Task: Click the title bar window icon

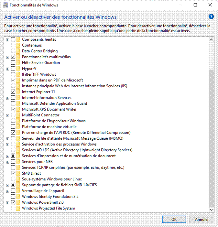Action: (x=5, y=5)
